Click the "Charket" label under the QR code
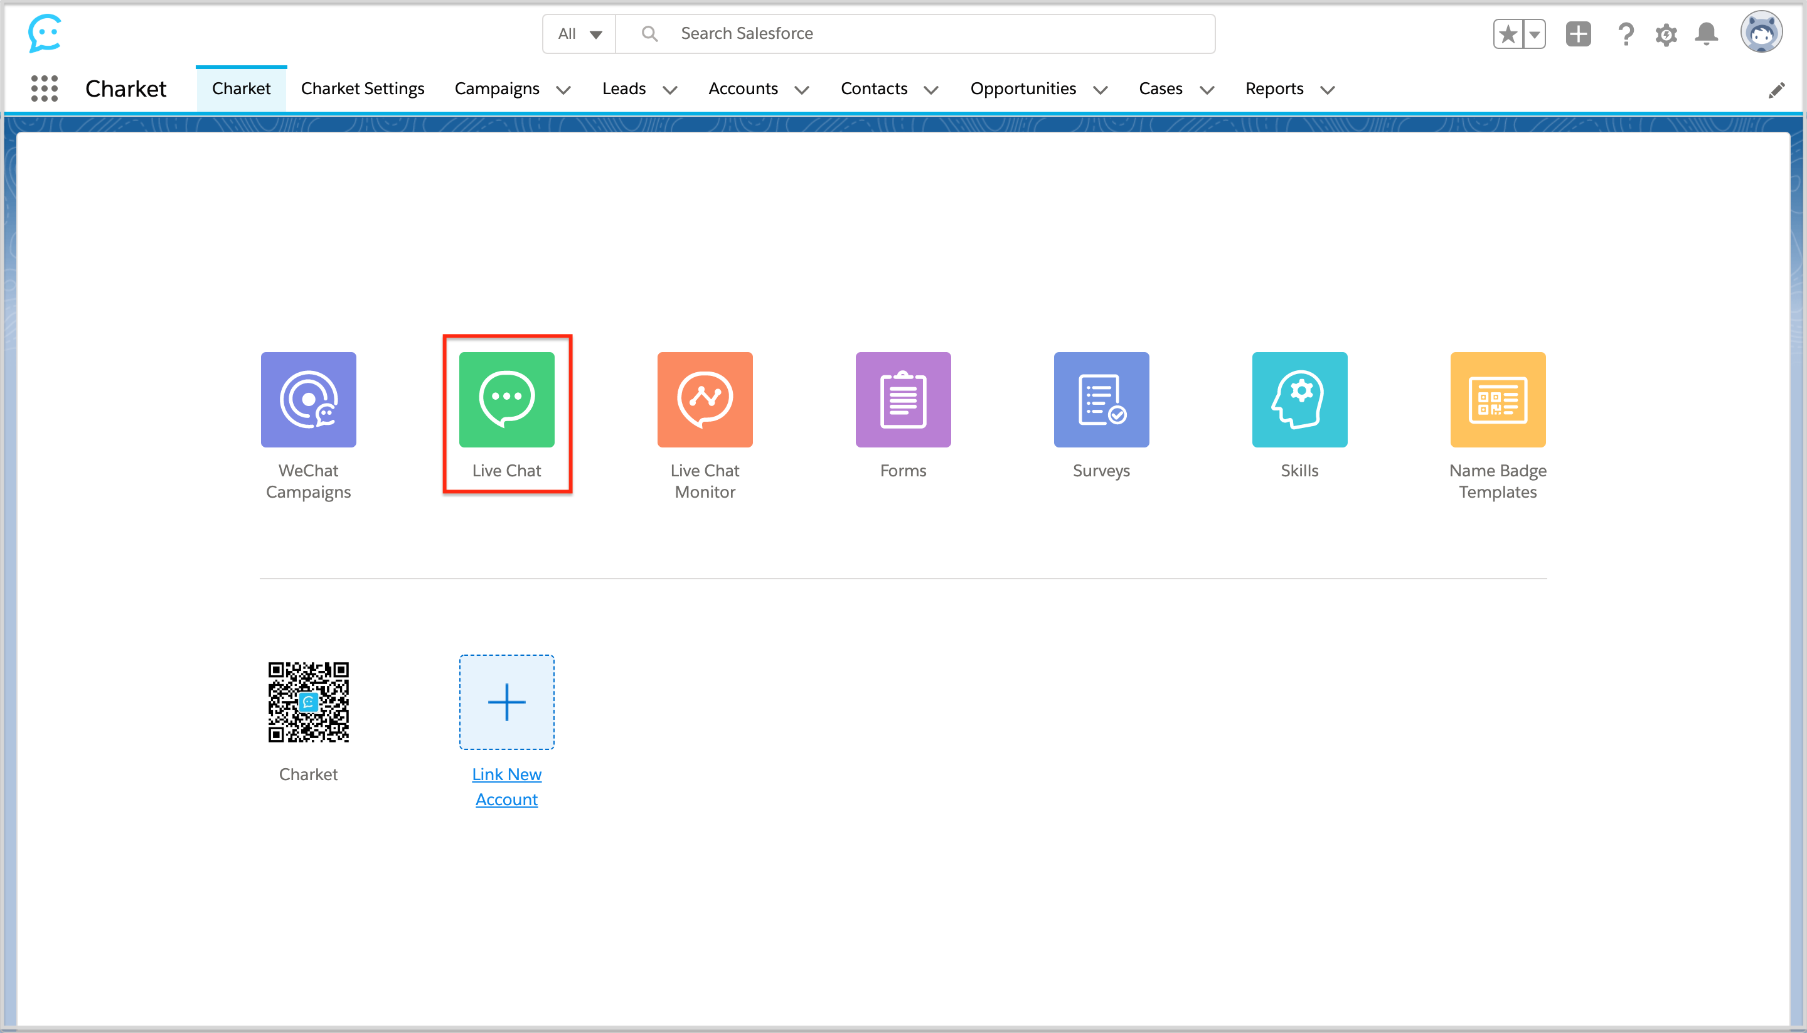This screenshot has width=1807, height=1033. 309,774
